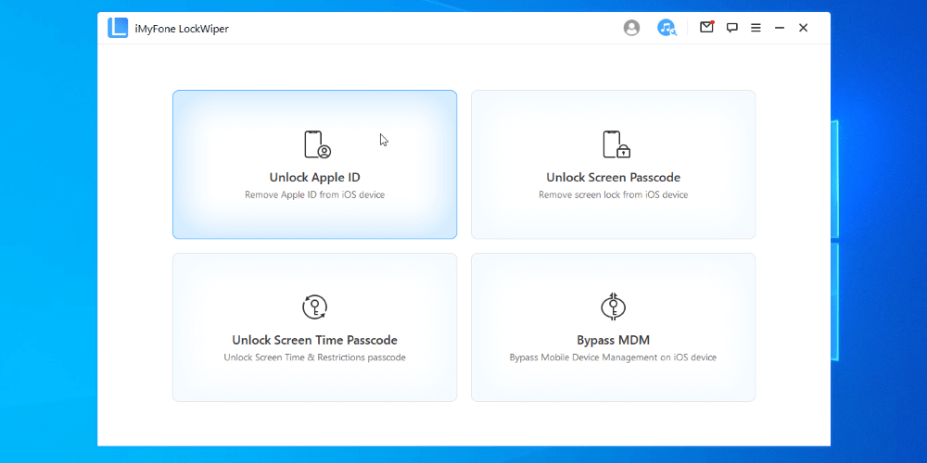Click the iMyFone LockWiper logo icon
This screenshot has width=927, height=463.
(118, 28)
